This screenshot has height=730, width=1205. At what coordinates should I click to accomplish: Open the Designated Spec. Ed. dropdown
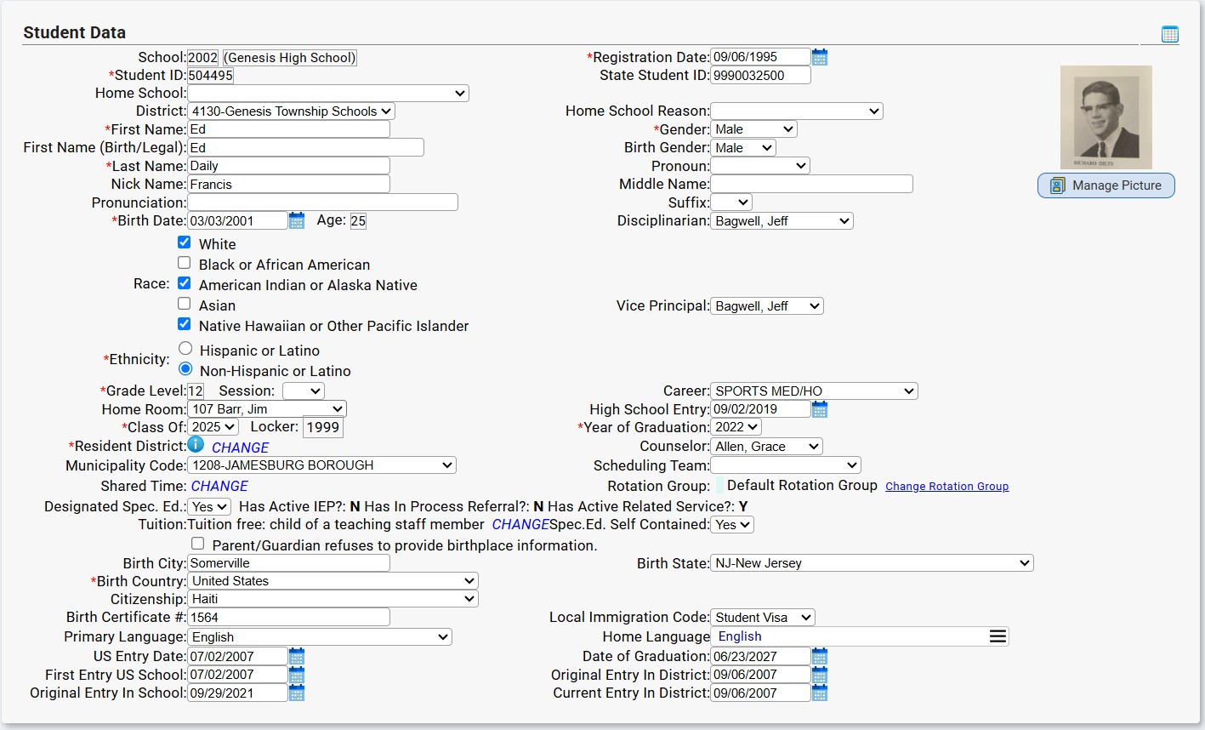point(209,507)
